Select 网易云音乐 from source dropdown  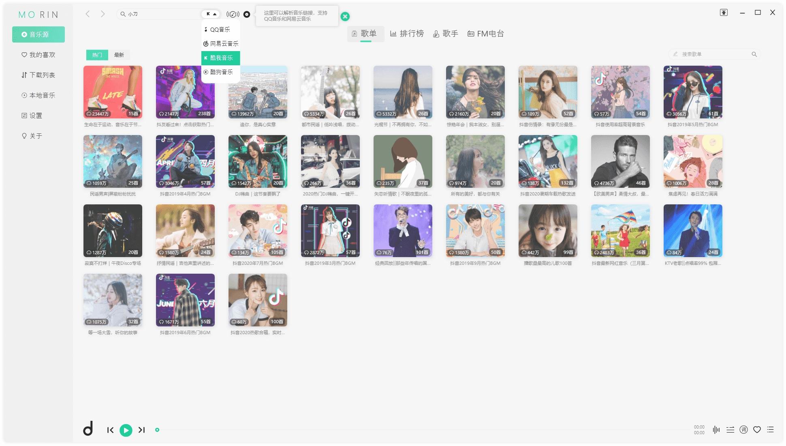tap(220, 44)
